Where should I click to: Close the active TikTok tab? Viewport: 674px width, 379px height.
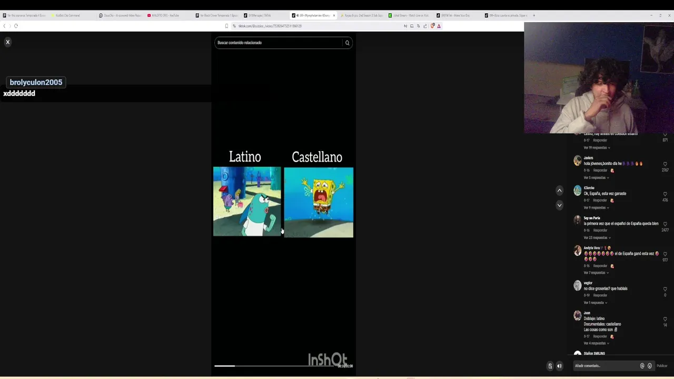pos(333,15)
